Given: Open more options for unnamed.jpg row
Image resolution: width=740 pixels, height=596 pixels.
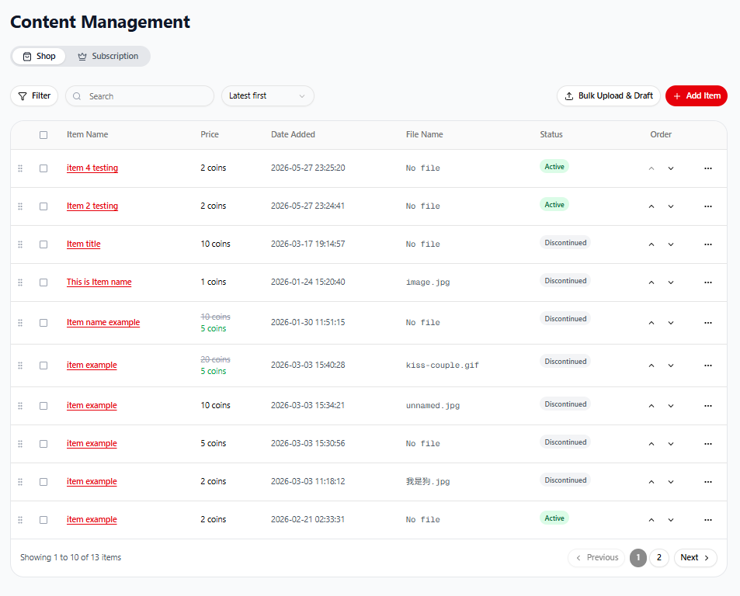Looking at the screenshot, I should (708, 406).
